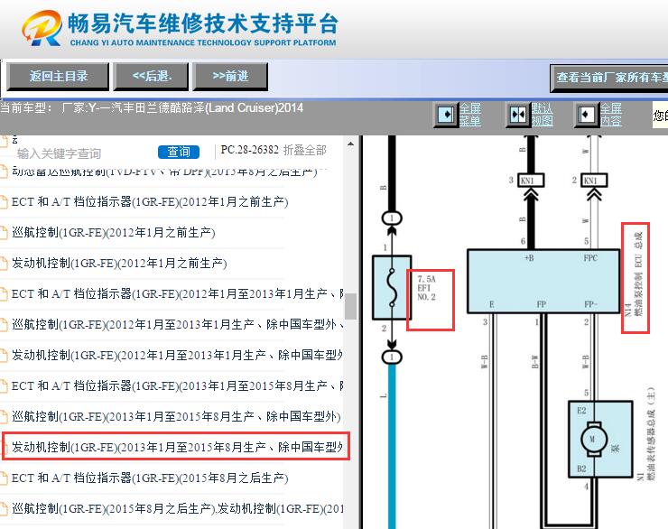Viewport: 668px width, 529px height.
Task: Open the 全屏菜单 link text
Action: click(470, 115)
